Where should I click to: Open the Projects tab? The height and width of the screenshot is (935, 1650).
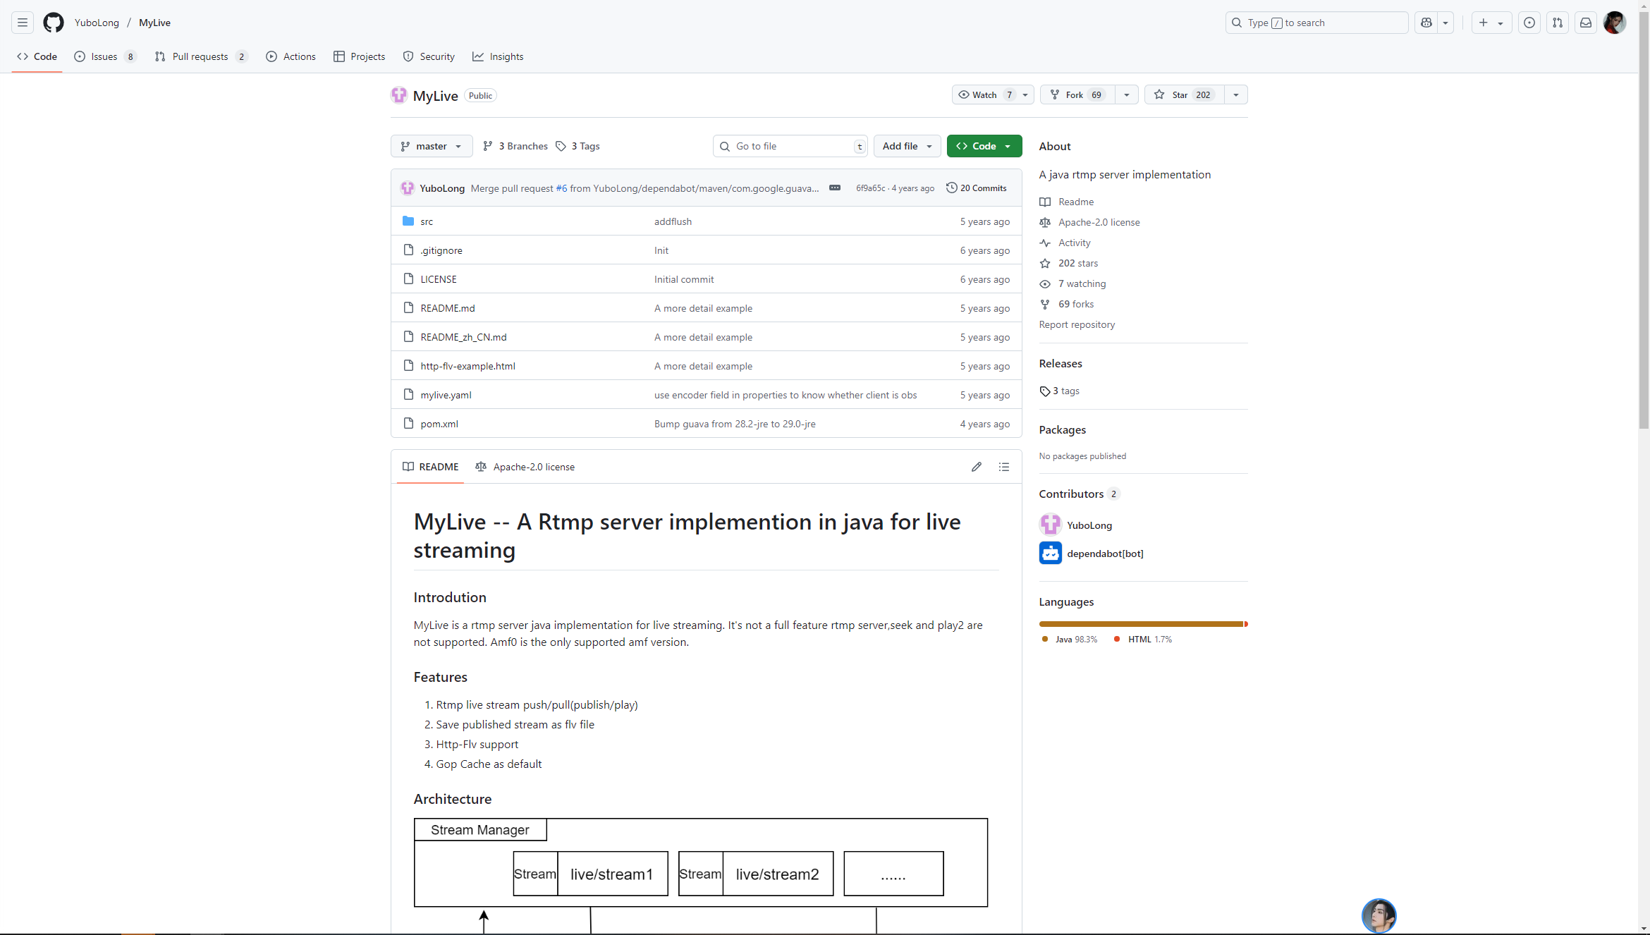tap(359, 56)
